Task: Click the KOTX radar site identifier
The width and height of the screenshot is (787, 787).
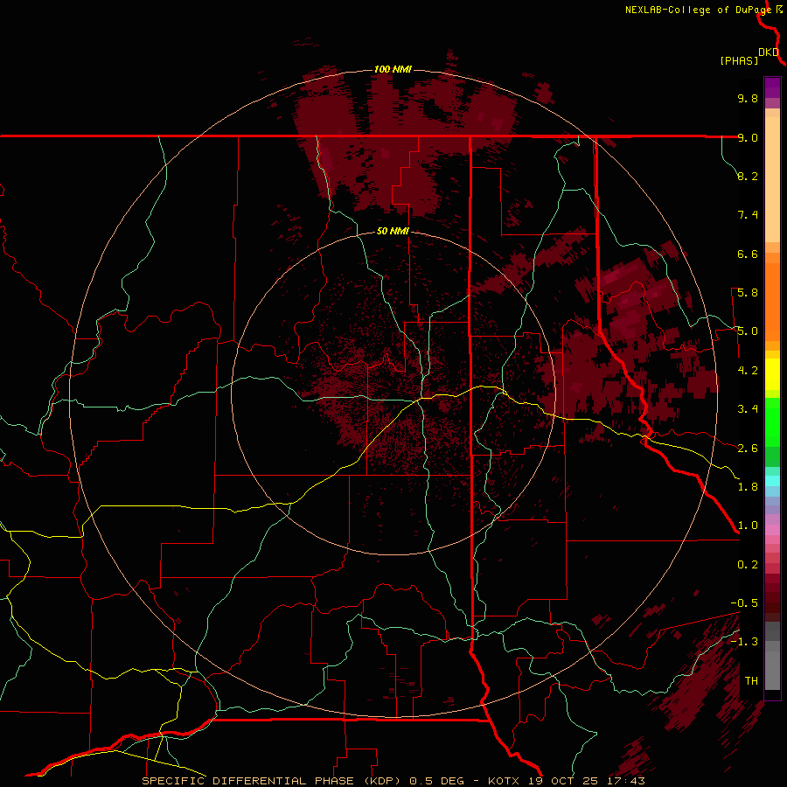Action: pyautogui.click(x=505, y=781)
